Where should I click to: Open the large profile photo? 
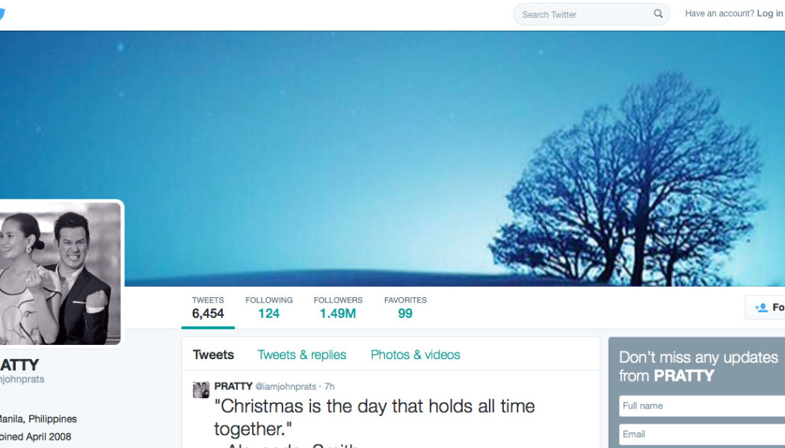click(59, 273)
